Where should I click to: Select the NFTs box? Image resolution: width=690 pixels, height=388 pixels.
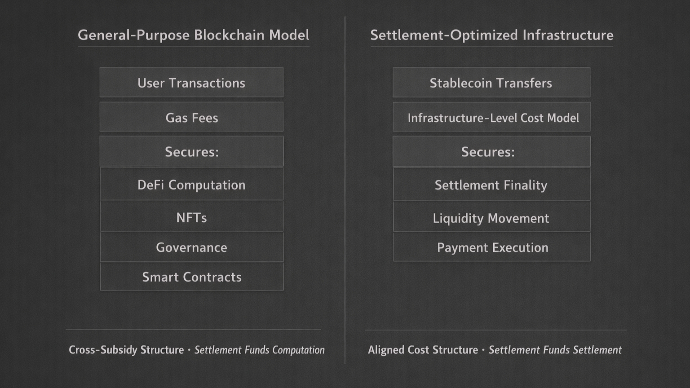(x=191, y=217)
